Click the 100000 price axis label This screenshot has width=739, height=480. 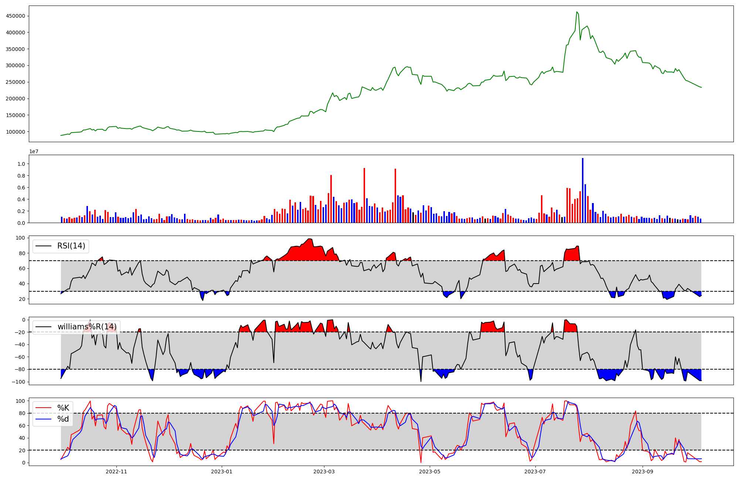tap(15, 132)
